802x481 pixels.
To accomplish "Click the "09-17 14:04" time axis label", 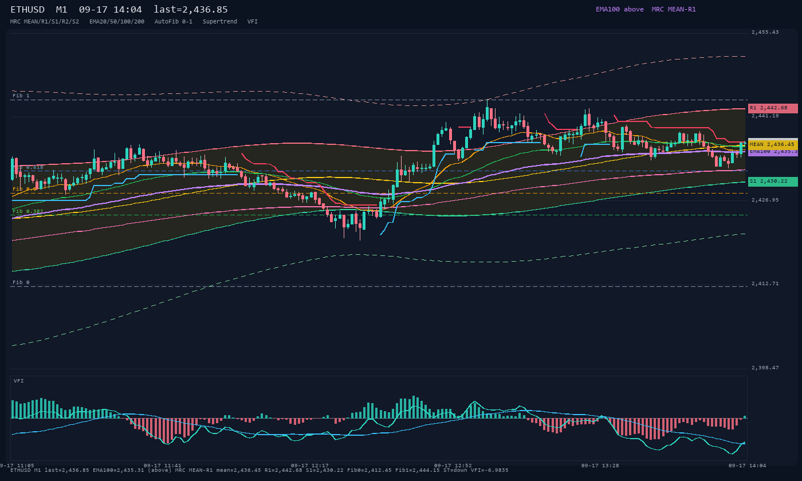I will coord(747,466).
